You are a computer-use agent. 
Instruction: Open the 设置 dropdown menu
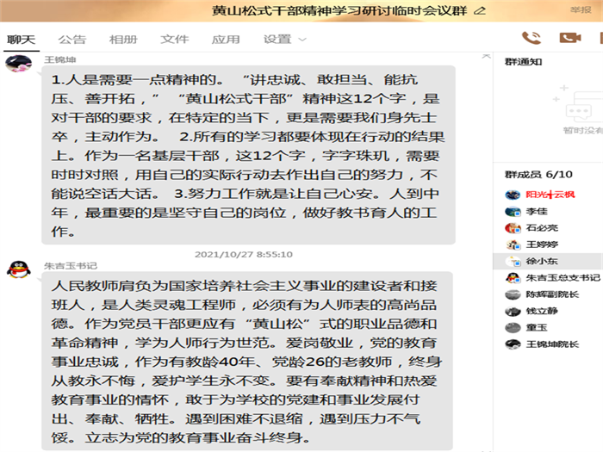pyautogui.click(x=283, y=40)
